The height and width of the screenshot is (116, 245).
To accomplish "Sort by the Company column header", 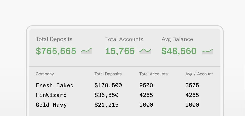I will [45, 74].
